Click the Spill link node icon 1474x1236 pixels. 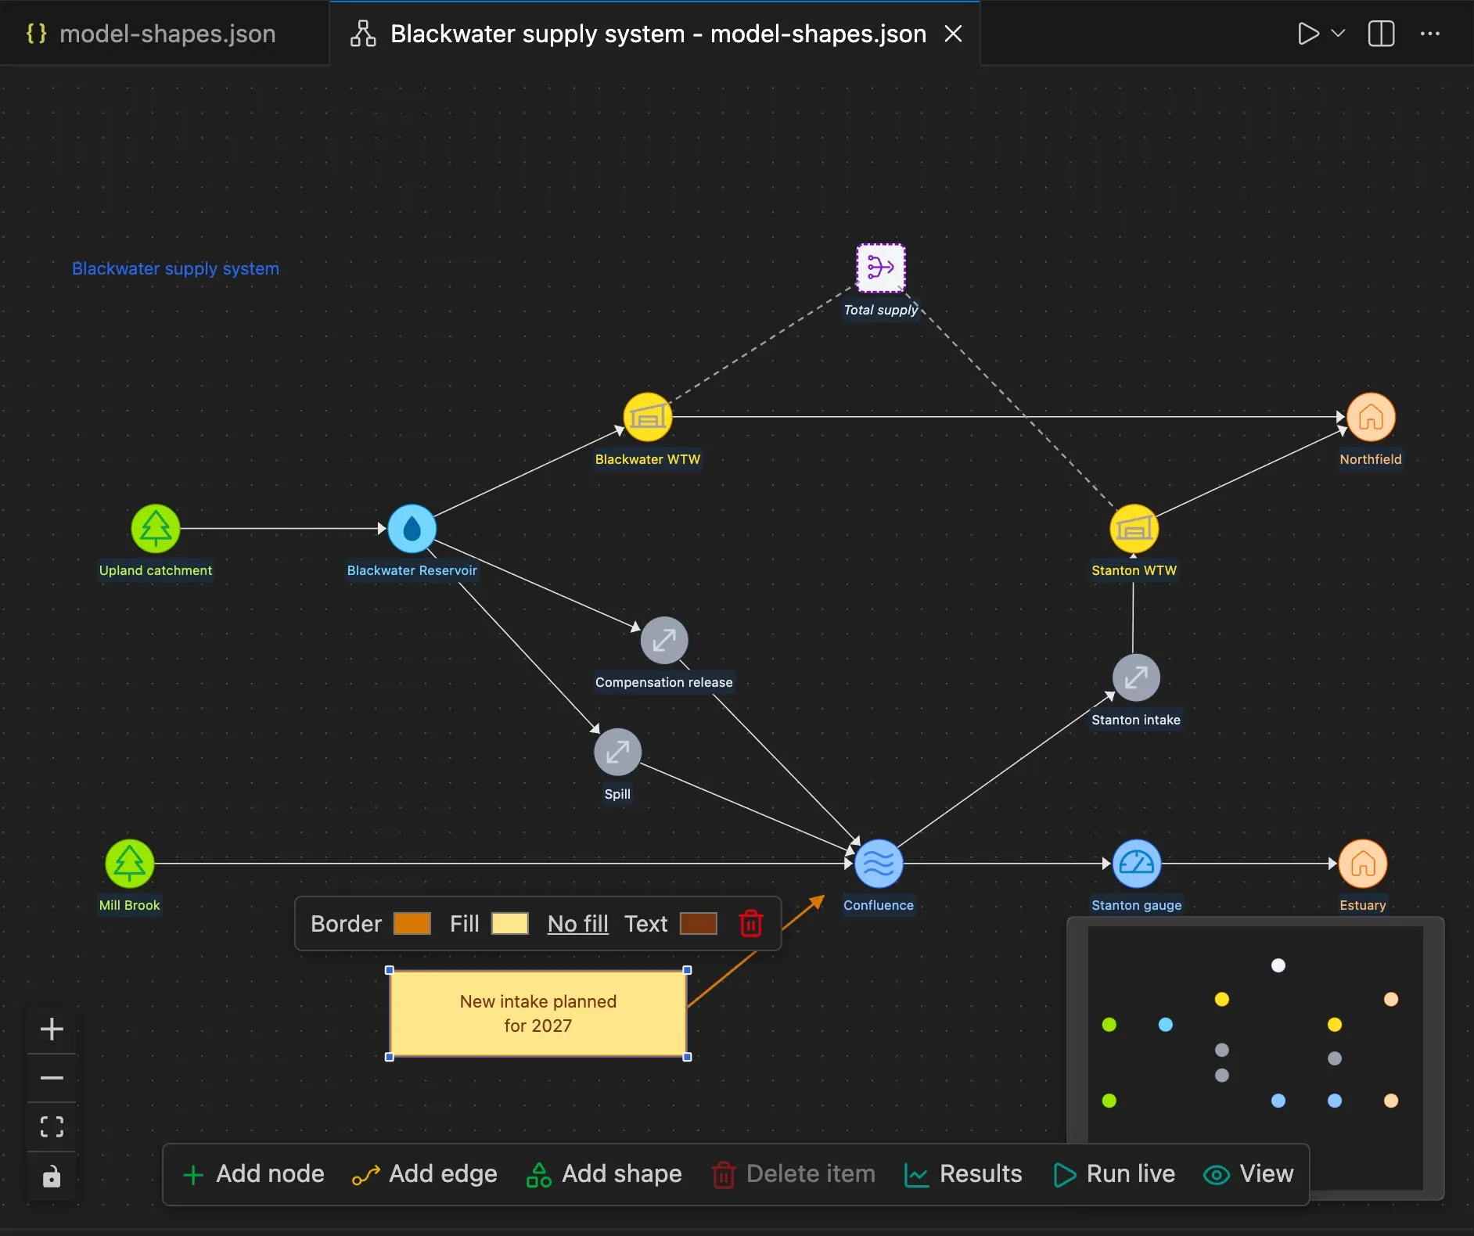coord(617,753)
